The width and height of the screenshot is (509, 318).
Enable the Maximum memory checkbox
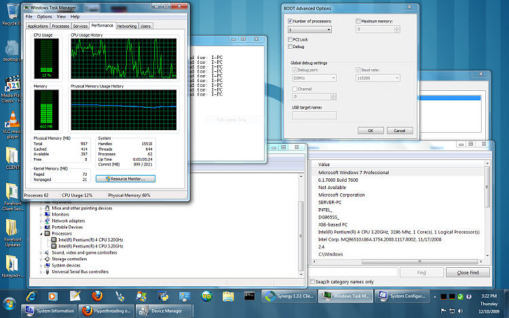point(358,21)
